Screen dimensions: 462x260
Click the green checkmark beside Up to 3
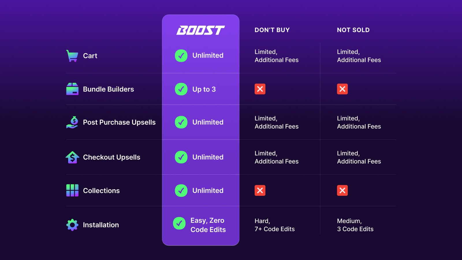181,89
